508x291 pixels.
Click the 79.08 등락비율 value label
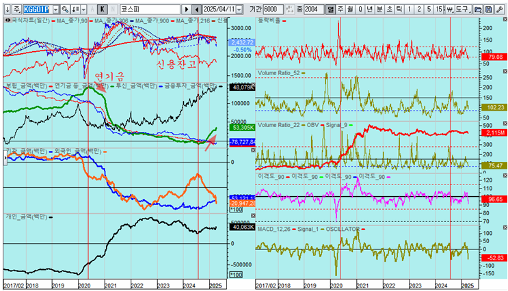click(494, 57)
